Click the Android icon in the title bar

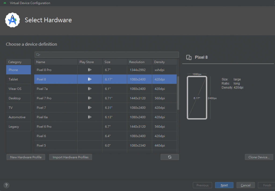(5, 3)
